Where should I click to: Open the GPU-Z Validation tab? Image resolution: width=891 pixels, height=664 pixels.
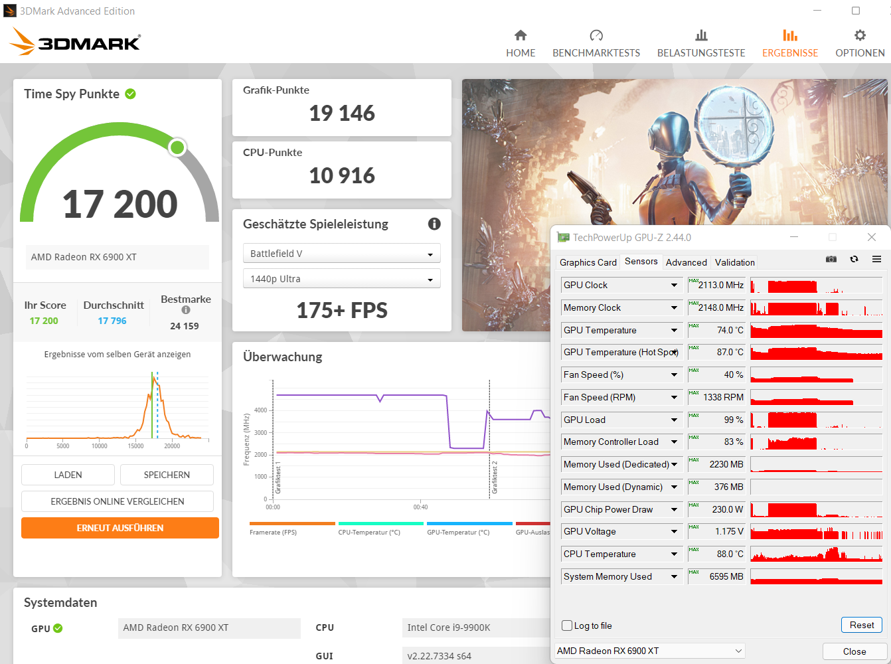[735, 262]
